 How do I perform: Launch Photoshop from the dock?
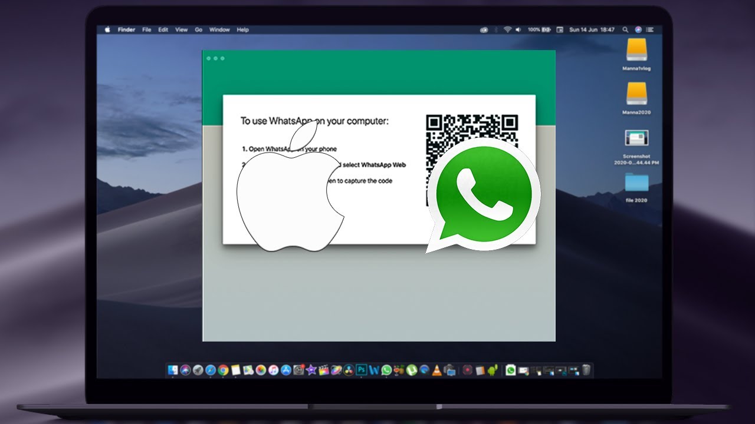pyautogui.click(x=361, y=370)
